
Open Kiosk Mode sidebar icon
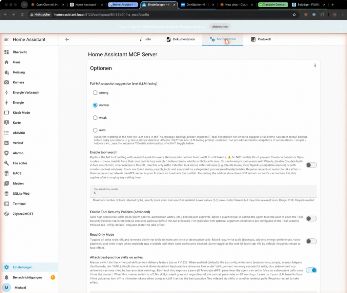coord(6,113)
